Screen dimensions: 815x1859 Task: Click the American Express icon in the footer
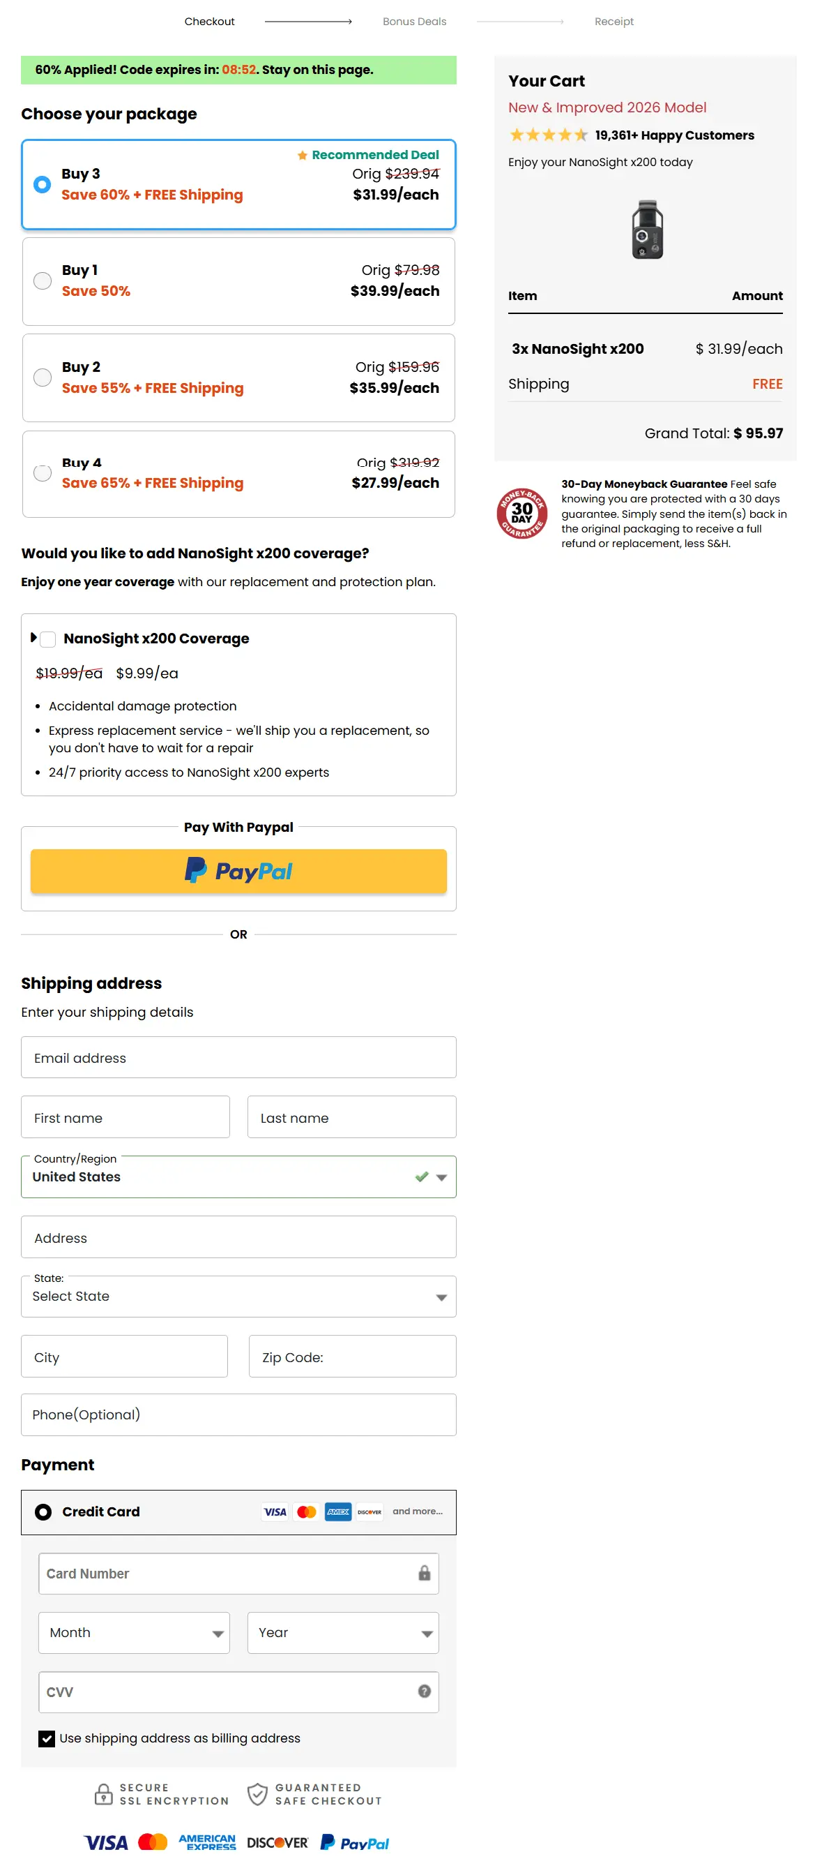207,1841
